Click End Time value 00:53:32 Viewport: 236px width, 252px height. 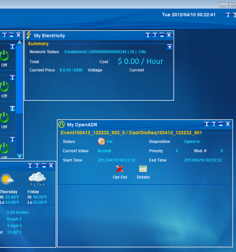pos(203,160)
